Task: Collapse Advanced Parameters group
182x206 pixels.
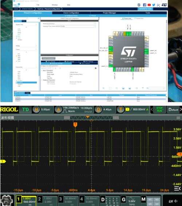Action: pos(42,80)
